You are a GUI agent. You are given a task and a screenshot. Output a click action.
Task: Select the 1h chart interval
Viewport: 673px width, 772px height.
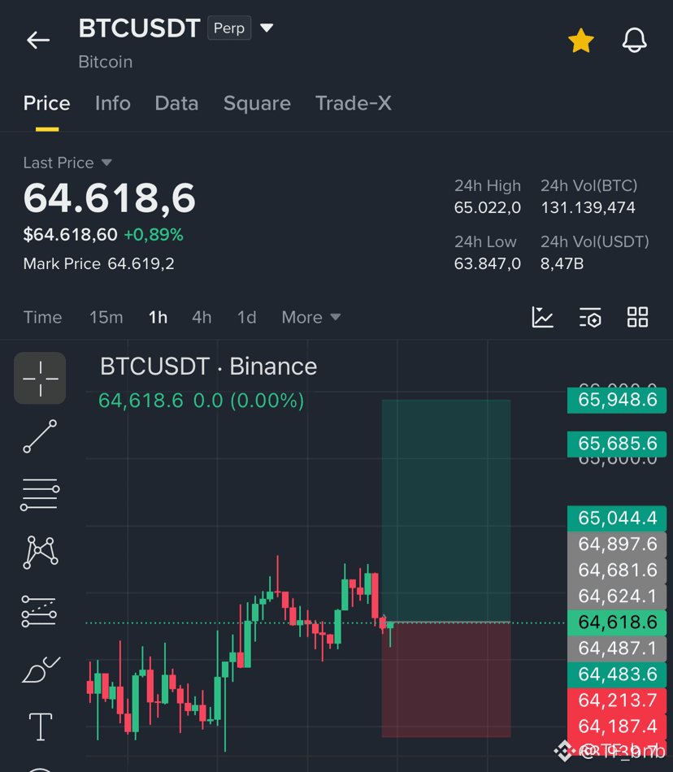(x=158, y=317)
